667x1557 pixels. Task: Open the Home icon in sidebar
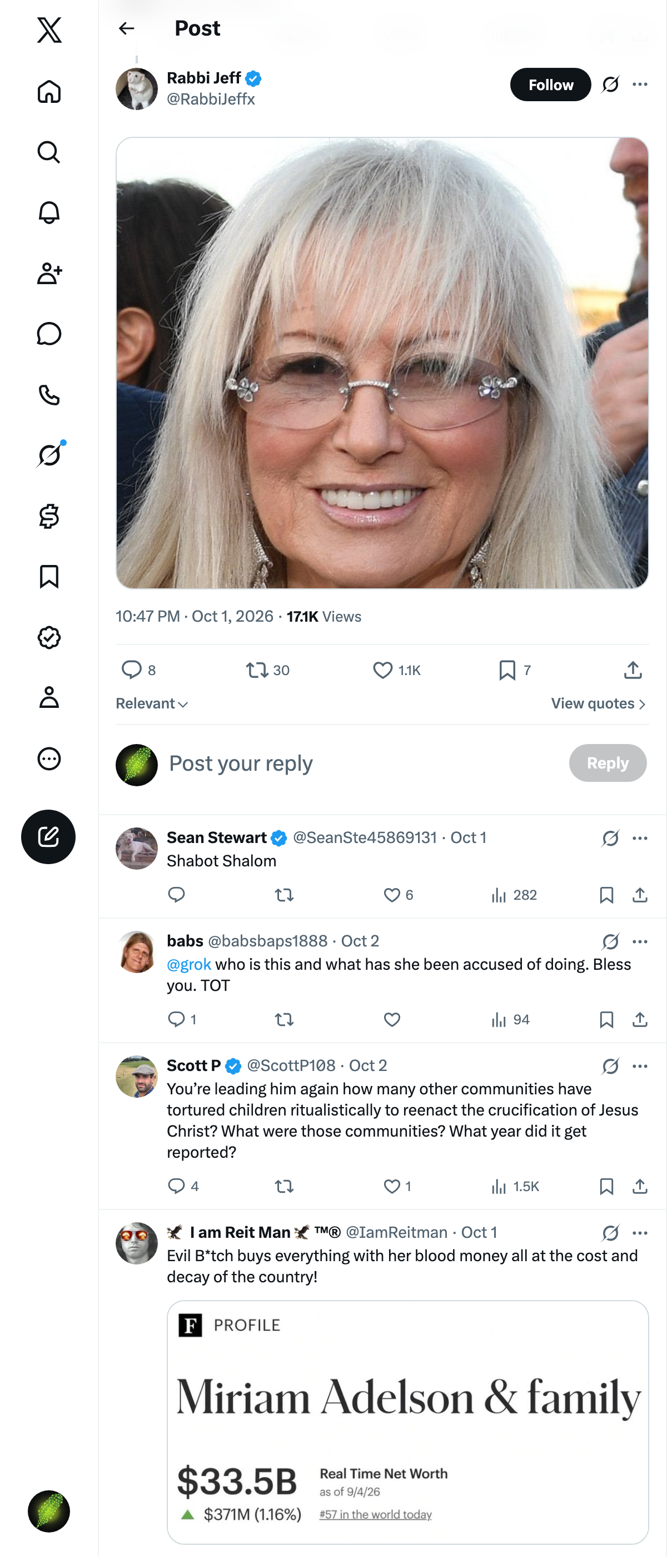click(x=49, y=91)
